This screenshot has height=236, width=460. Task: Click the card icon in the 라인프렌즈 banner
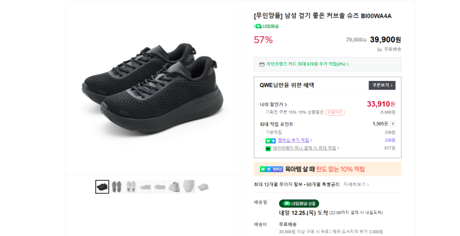262,64
